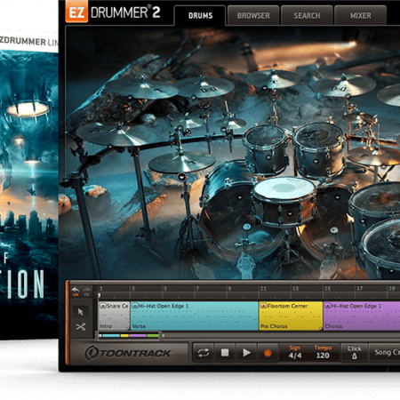Click the Redo arrow icon

(x=86, y=291)
